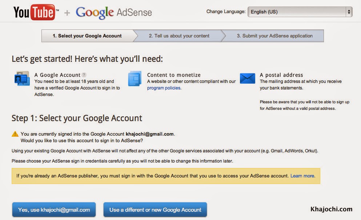This screenshot has height=220, width=361.
Task: Go to step 3 Submit your AdSense application
Action: click(274, 36)
